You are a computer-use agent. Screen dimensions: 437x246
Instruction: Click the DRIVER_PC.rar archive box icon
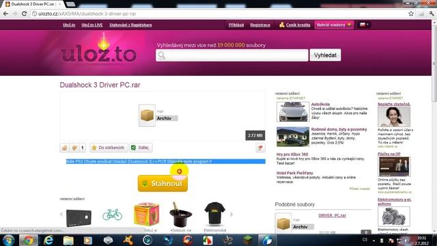(283, 223)
